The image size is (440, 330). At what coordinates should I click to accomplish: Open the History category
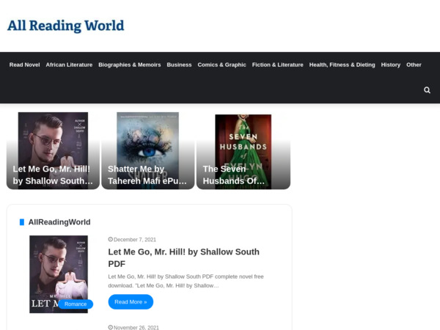pyautogui.click(x=391, y=65)
